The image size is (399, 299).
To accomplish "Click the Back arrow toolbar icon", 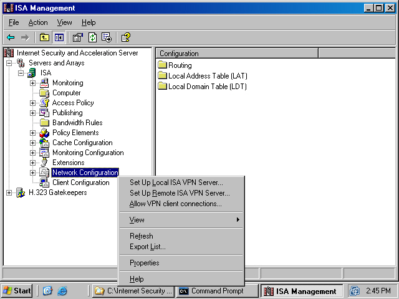I will [x=11, y=37].
